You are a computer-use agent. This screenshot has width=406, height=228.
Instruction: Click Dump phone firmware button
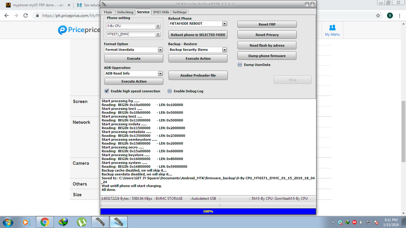tap(267, 56)
